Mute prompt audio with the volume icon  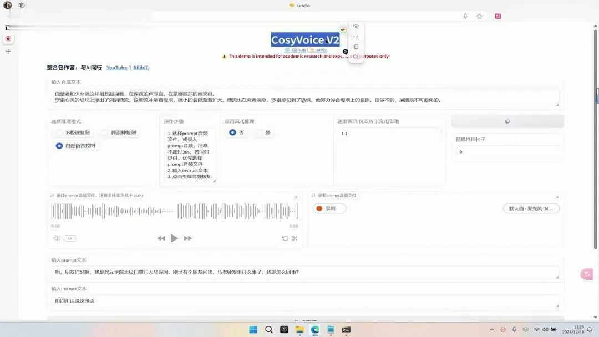57,238
